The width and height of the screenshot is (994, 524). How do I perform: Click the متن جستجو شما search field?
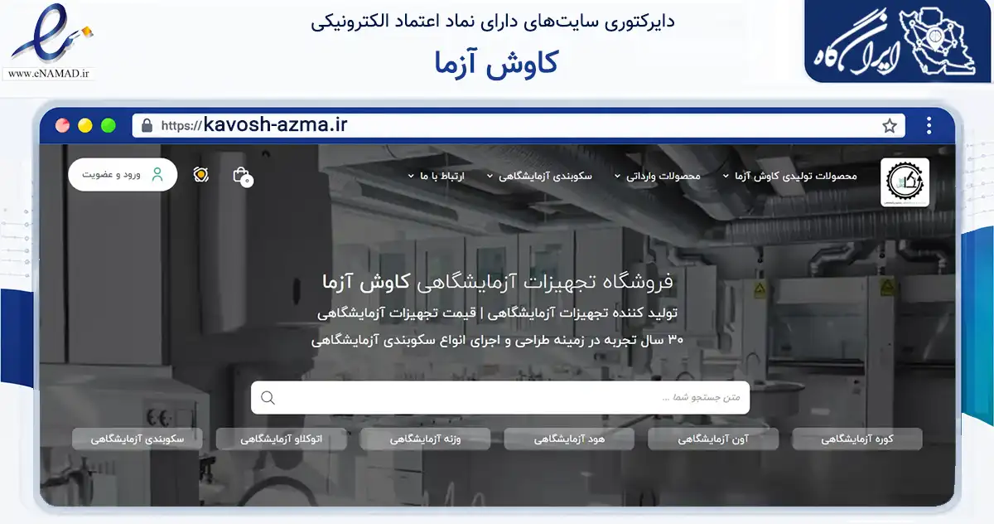500,398
